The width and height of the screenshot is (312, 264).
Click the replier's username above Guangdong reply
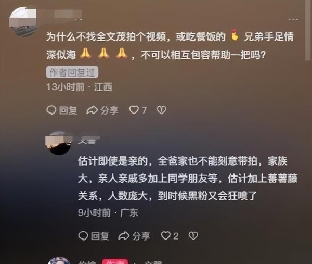pyautogui.click(x=87, y=141)
